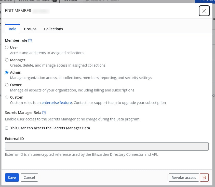Select the Role tab
Viewport: 215px width, 187px height.
[12, 29]
